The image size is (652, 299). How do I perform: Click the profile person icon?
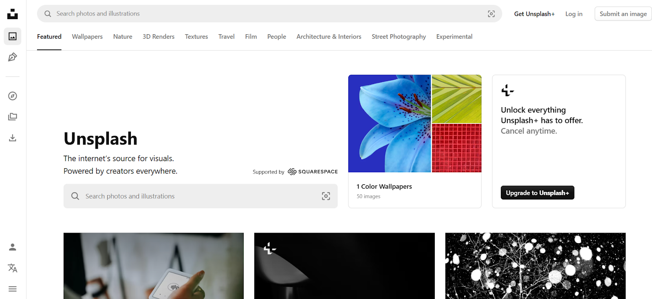click(13, 247)
